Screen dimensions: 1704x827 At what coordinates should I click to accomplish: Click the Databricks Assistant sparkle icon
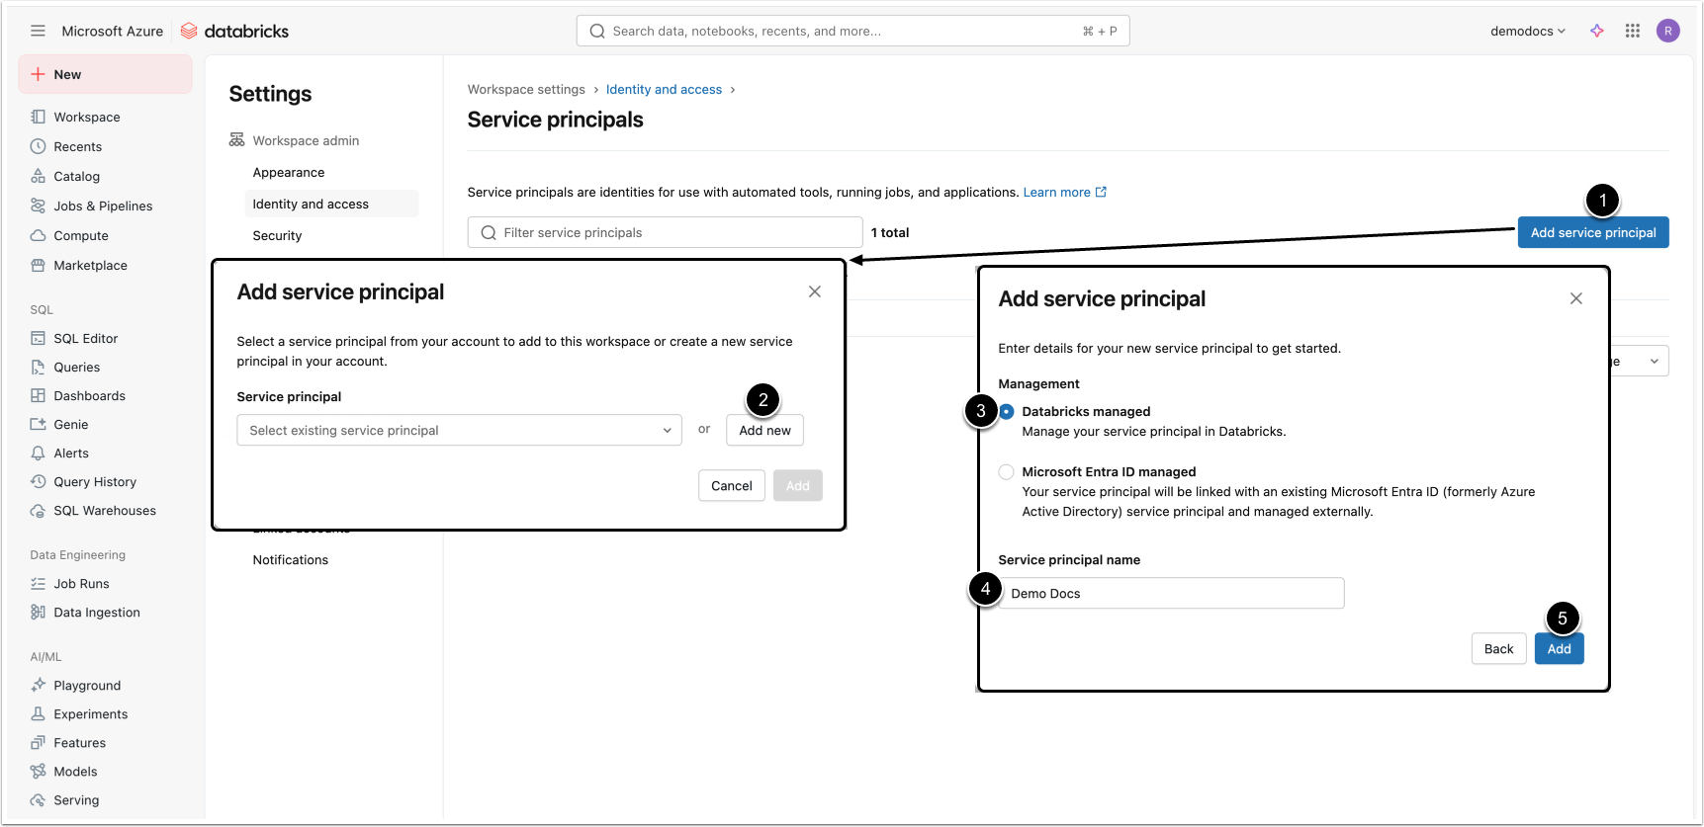(1596, 31)
